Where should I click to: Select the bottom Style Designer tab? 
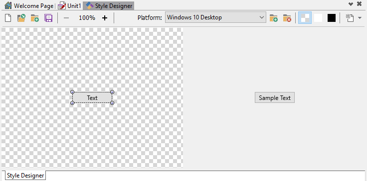pos(25,176)
